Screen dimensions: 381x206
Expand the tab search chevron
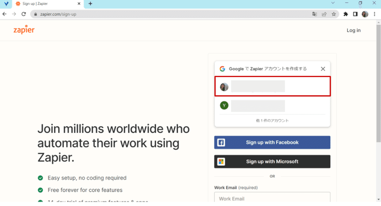click(333, 3)
